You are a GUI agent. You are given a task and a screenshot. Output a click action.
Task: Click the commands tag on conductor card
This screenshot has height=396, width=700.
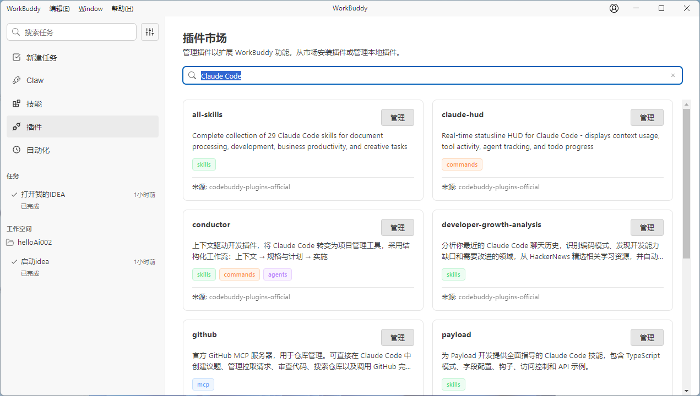click(240, 274)
